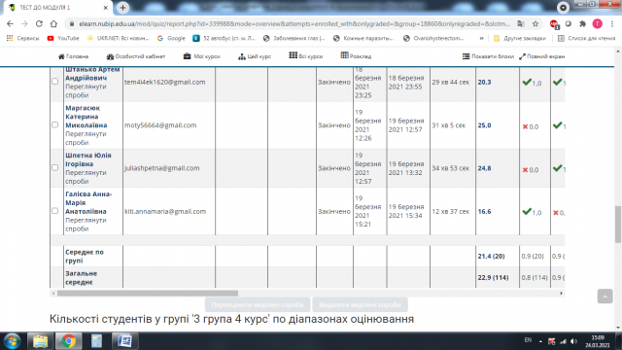Click the page vertical scrollbar thumb
The width and height of the screenshot is (622, 350).
point(618,225)
